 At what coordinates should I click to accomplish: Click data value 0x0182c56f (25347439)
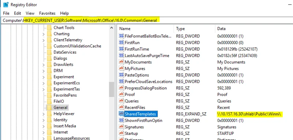(237, 55)
